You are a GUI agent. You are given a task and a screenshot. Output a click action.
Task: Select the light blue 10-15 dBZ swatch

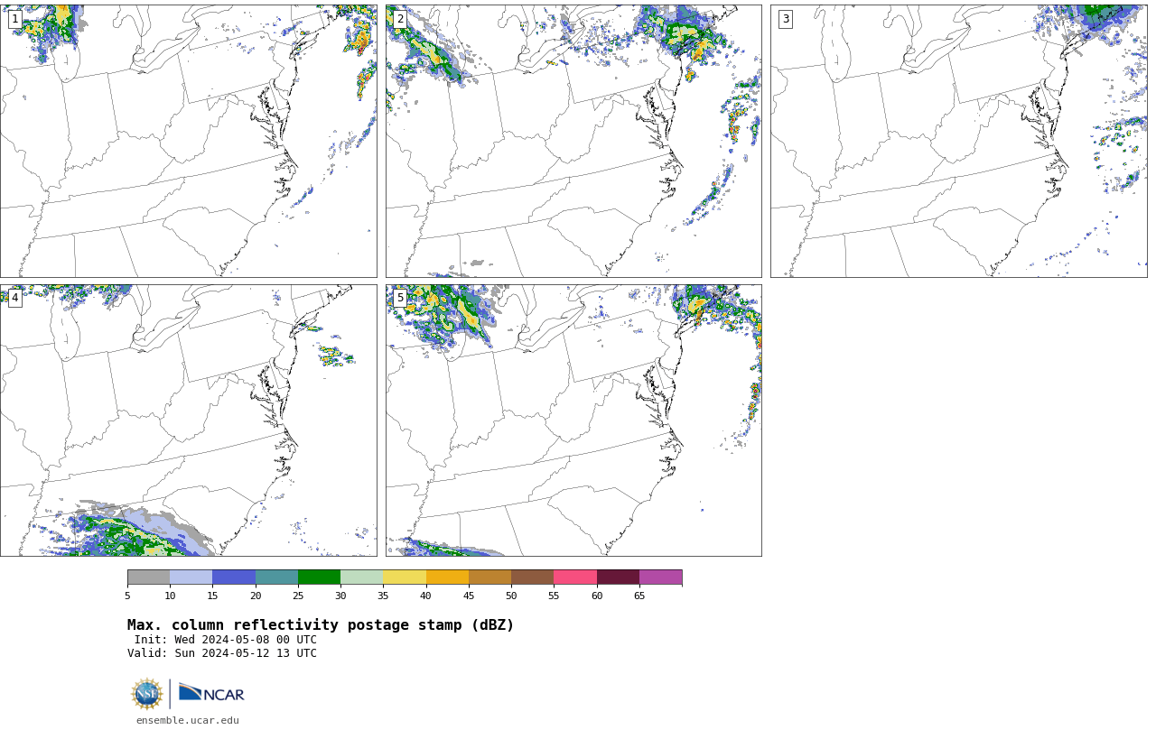[191, 578]
